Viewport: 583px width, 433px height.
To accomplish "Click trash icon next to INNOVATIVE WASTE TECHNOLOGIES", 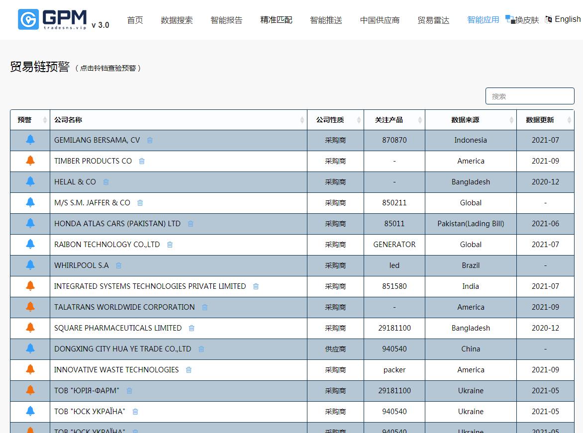I will click(189, 369).
